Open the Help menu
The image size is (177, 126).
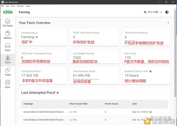[28, 6]
